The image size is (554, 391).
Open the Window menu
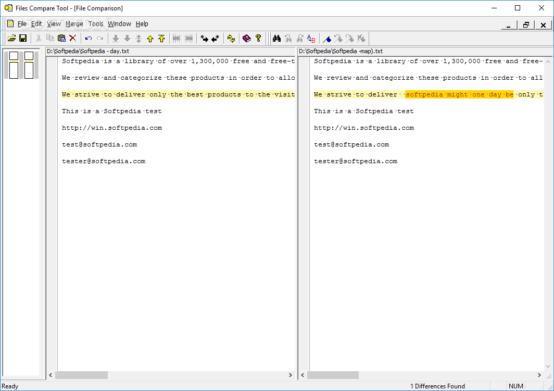(119, 23)
